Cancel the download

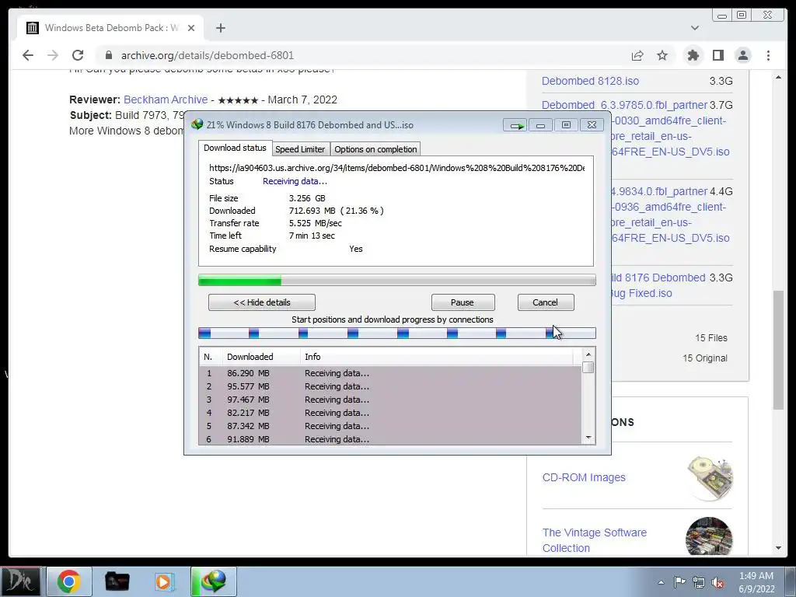[545, 302]
